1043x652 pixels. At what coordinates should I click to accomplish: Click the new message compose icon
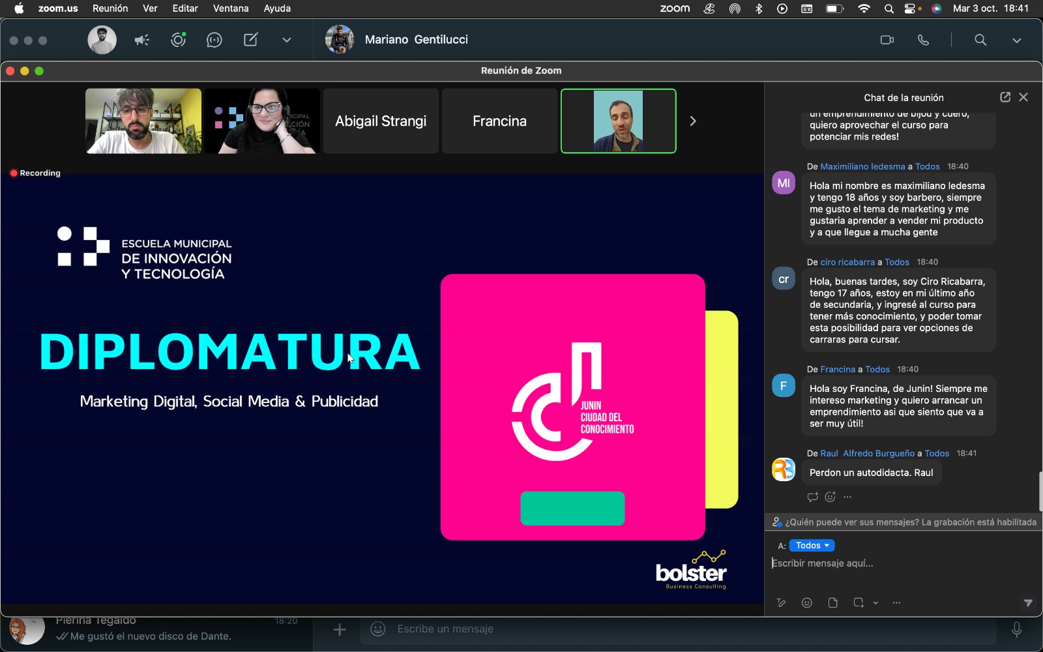pyautogui.click(x=250, y=40)
